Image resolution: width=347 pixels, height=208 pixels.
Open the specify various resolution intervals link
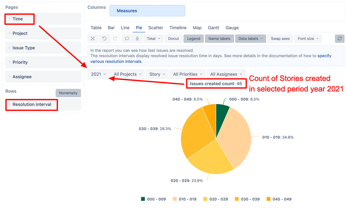click(116, 61)
